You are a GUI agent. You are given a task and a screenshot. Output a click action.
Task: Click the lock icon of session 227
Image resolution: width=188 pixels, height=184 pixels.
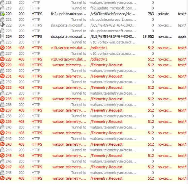click(2, 53)
